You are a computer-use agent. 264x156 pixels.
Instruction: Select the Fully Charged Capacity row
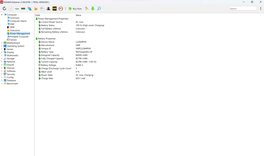89,58
